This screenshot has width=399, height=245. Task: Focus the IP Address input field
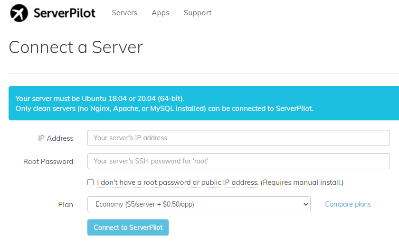click(x=238, y=138)
